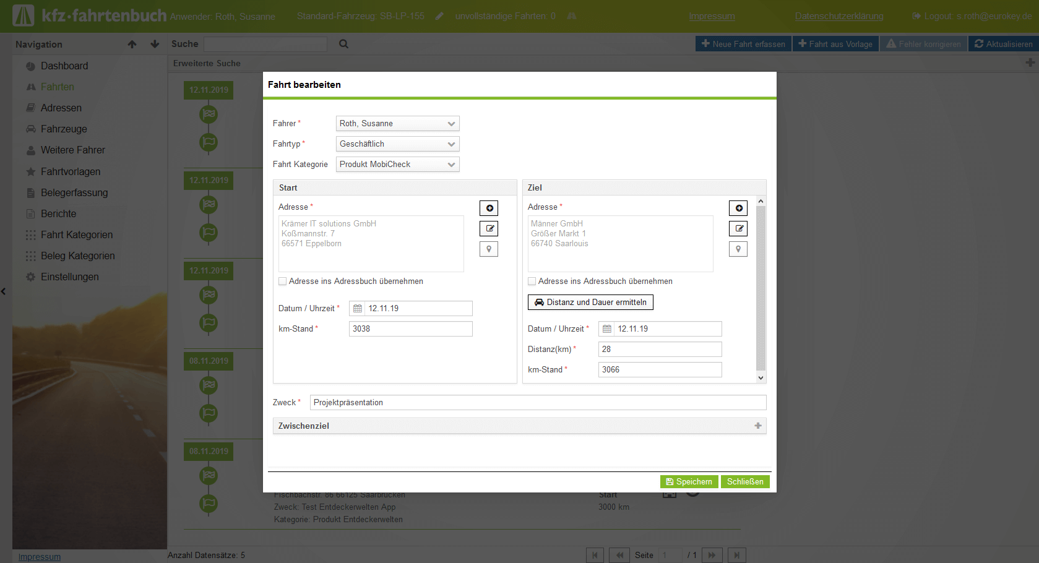Image resolution: width=1039 pixels, height=563 pixels.
Task: Expand the Zwischenziel section
Action: pyautogui.click(x=758, y=426)
